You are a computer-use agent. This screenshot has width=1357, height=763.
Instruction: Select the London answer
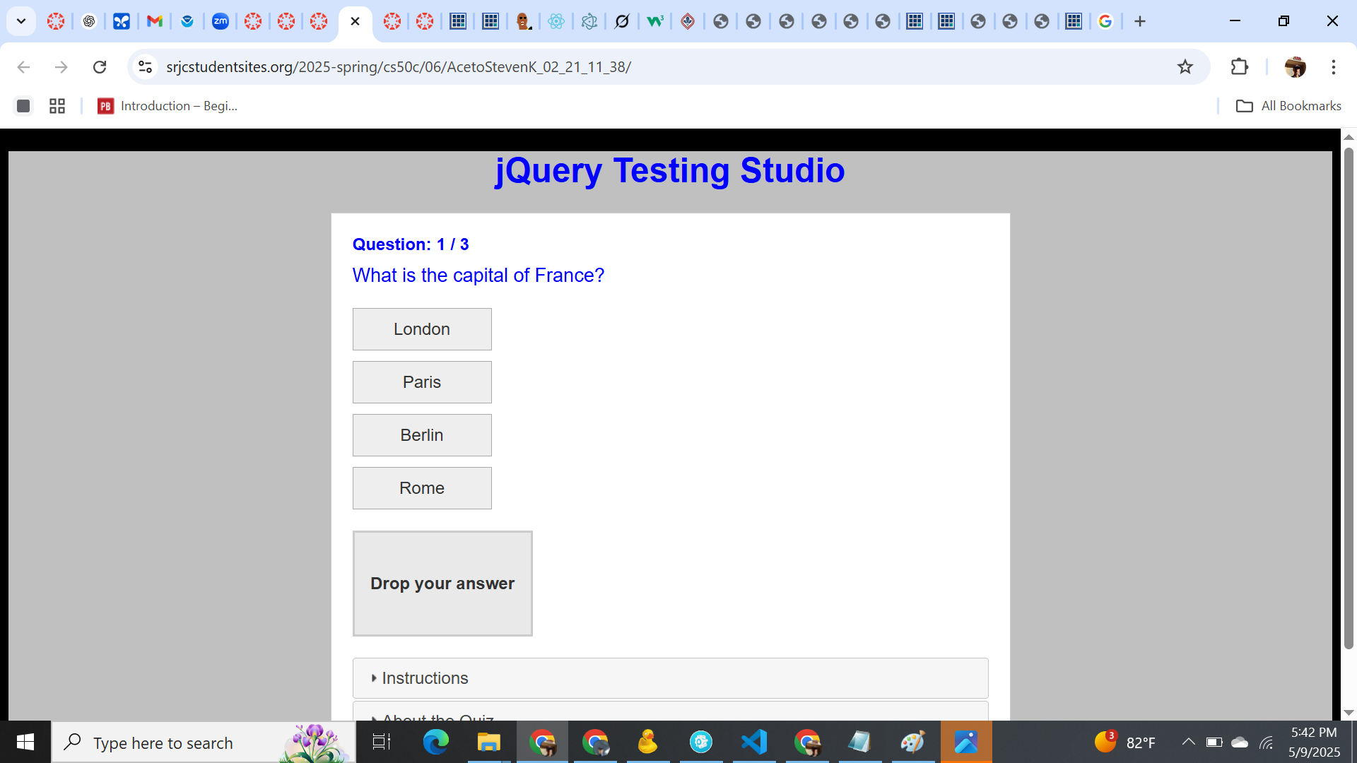(x=422, y=329)
